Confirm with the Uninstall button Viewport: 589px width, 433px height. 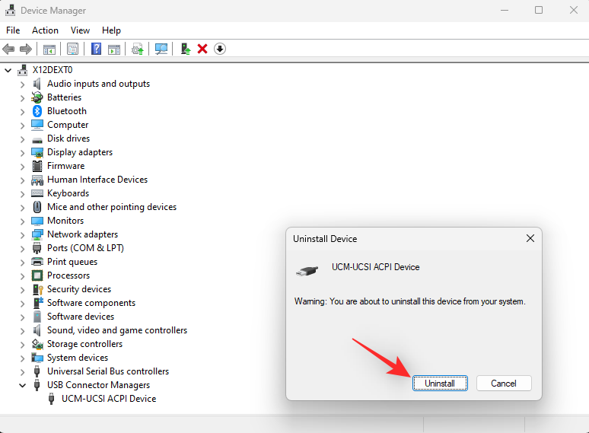click(440, 384)
